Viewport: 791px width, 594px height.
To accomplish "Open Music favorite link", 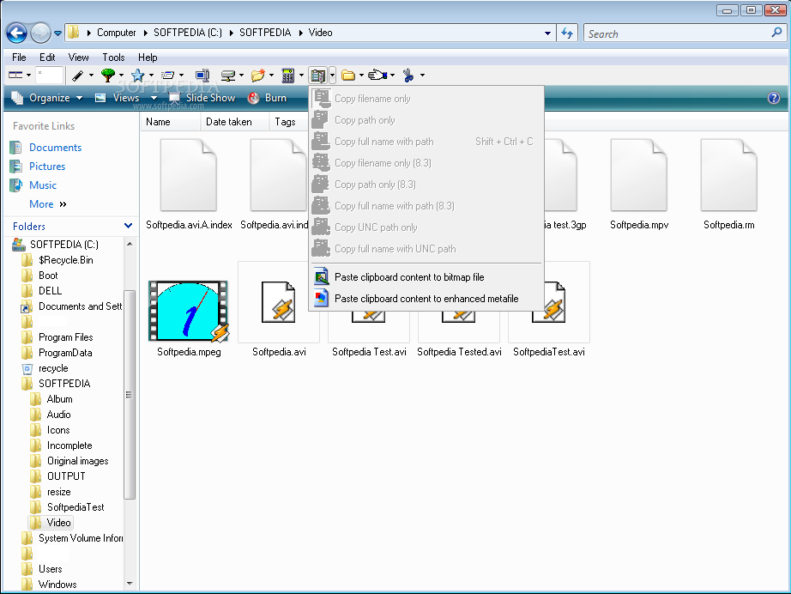I will point(43,185).
